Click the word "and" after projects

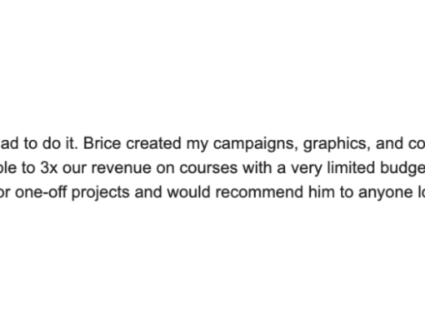148,192
